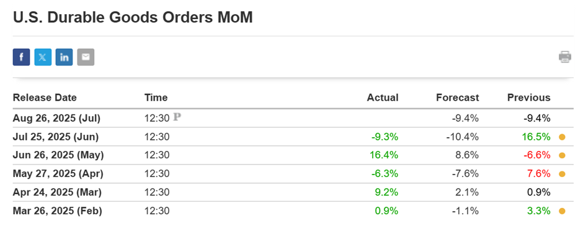Screen dimensions: 583x227
Task: Click the Release Date column header
Action: 45,98
